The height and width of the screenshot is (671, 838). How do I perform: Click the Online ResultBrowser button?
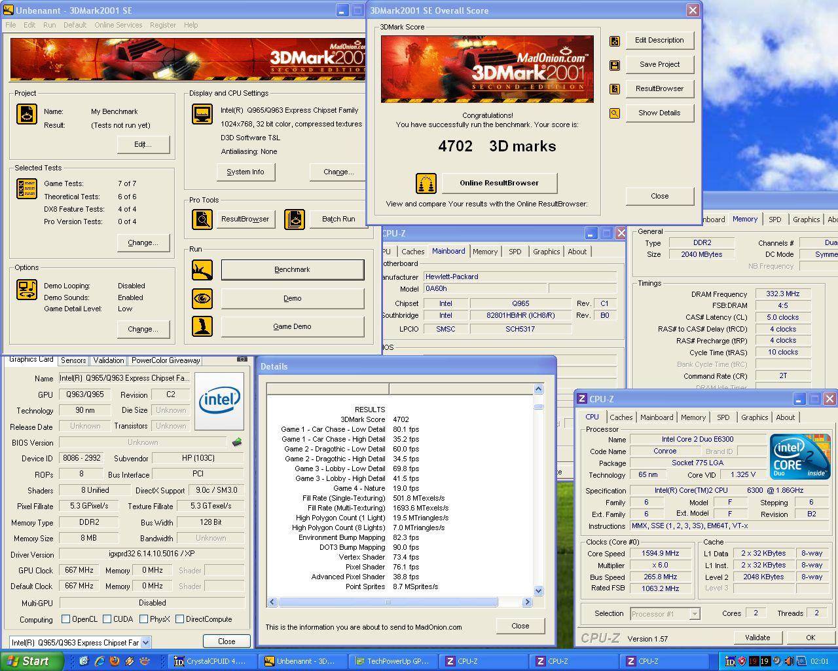coord(499,183)
